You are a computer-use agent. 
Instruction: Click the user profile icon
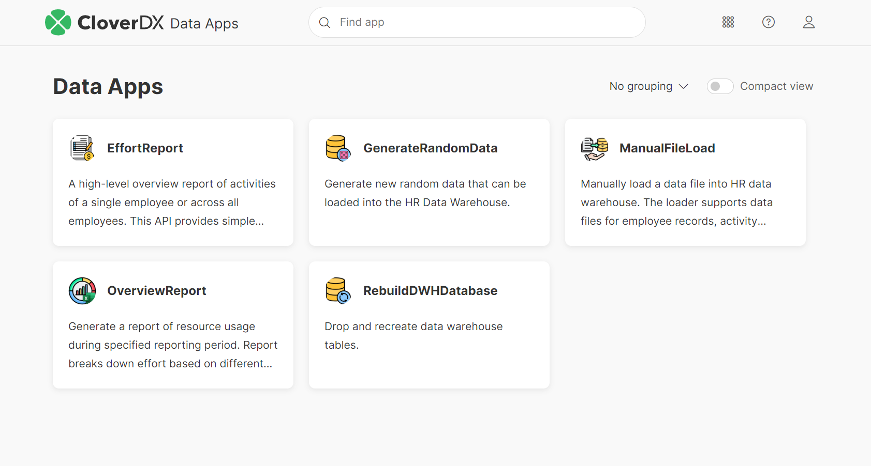(x=808, y=22)
